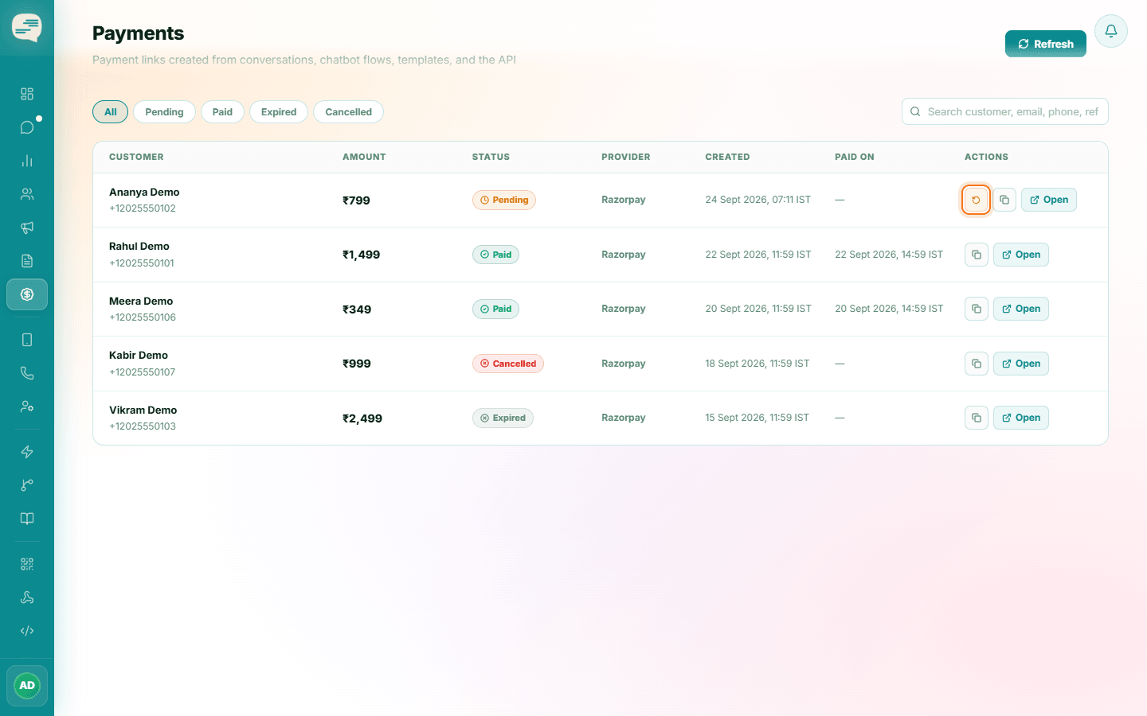1147x716 pixels.
Task: Click the orange sync icon for Ananya Demo
Action: tap(976, 200)
